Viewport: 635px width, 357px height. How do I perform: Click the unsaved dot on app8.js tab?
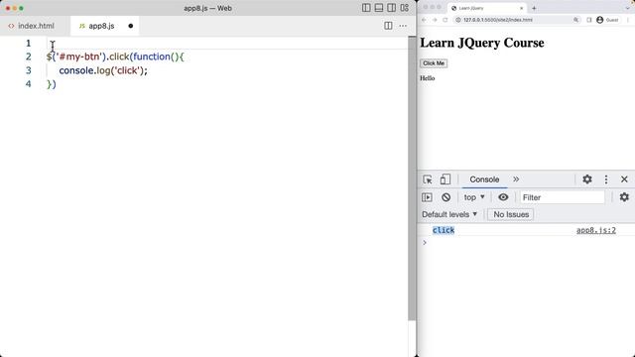(x=130, y=26)
